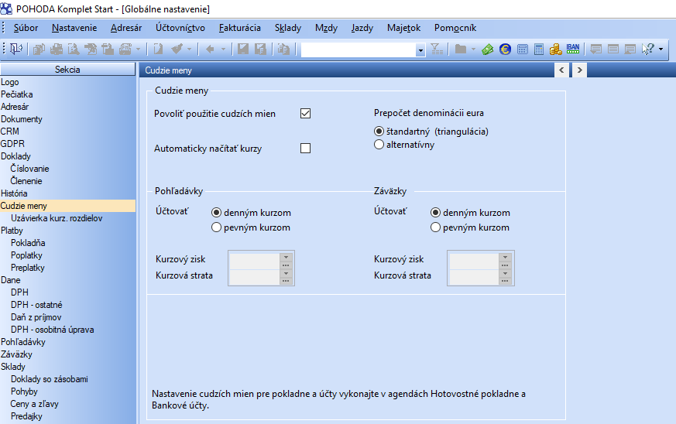Select alternatívny euro denomination option

(379, 145)
